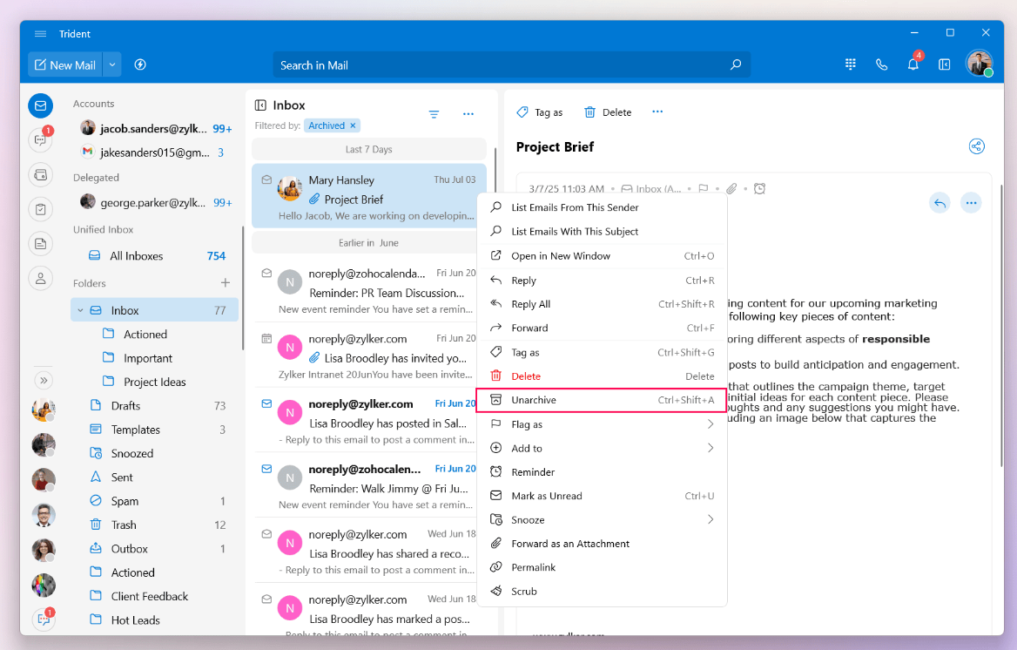Image resolution: width=1017 pixels, height=650 pixels.
Task: Open the Outbox folder
Action: [156, 549]
